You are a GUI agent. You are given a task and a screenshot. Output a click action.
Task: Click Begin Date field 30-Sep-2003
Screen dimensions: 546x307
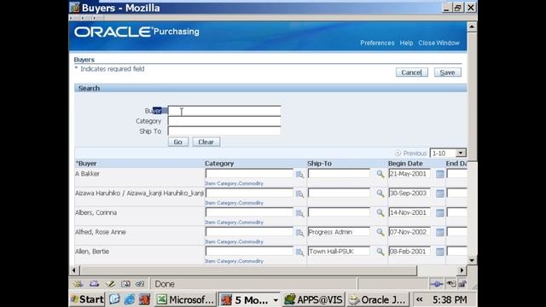(x=409, y=194)
